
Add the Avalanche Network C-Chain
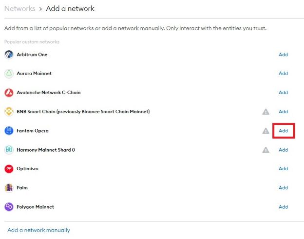pyautogui.click(x=283, y=93)
